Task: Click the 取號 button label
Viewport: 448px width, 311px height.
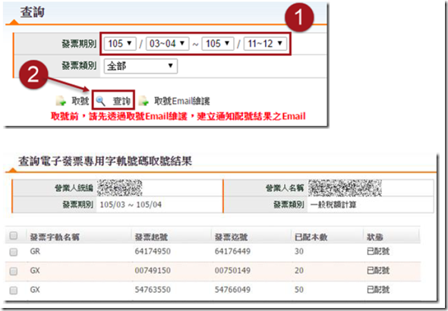Action: (x=80, y=101)
